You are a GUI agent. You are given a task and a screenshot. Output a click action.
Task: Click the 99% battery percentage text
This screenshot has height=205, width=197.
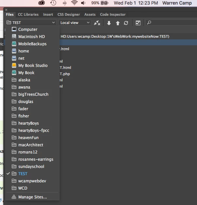pyautogui.click(x=95, y=3)
